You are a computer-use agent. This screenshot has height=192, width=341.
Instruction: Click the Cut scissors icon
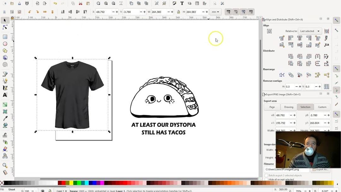(x=81, y=3)
